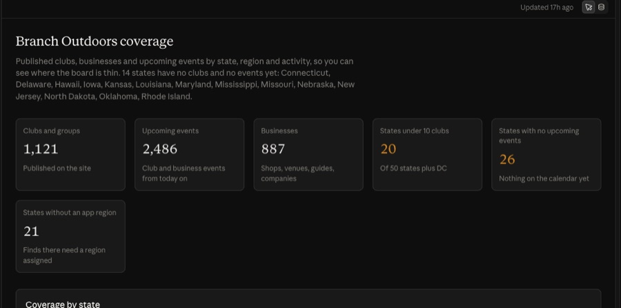Click the 'Updated 17h ago' timestamp
Image resolution: width=621 pixels, height=308 pixels.
pos(546,8)
